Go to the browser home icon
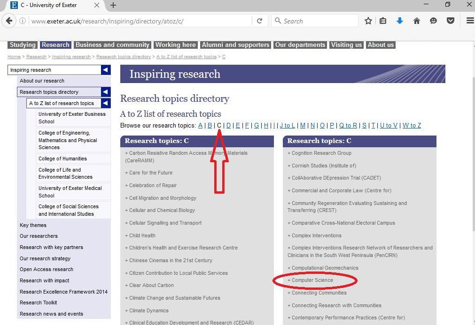This screenshot has height=325, width=475. [417, 21]
